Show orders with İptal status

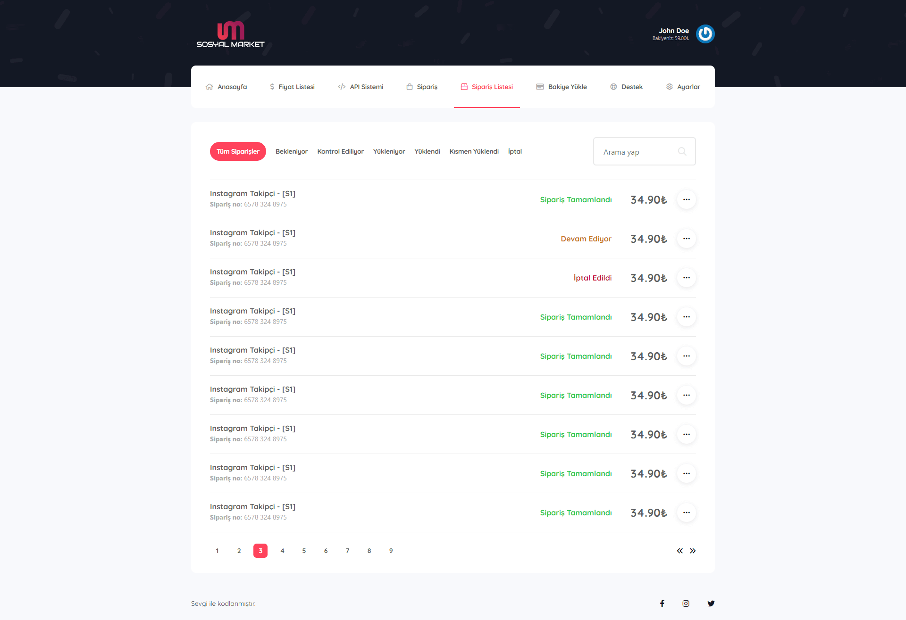click(515, 151)
